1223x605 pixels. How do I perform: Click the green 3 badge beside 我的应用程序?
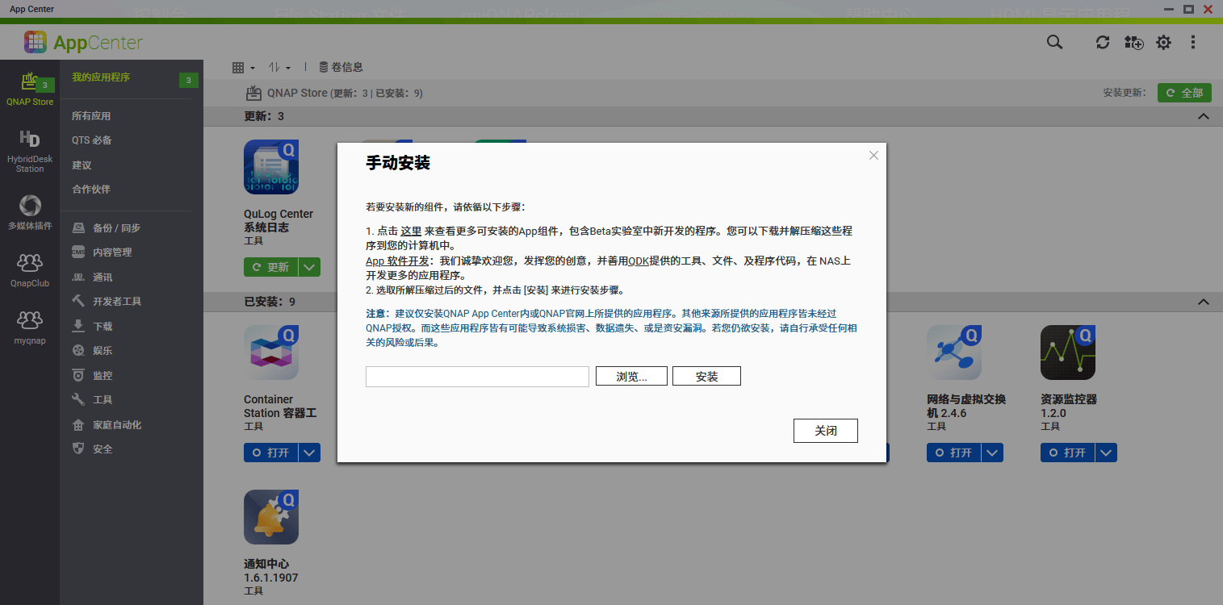point(188,81)
